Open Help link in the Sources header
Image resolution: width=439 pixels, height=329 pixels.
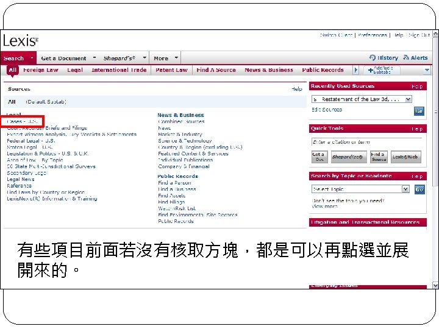[297, 89]
